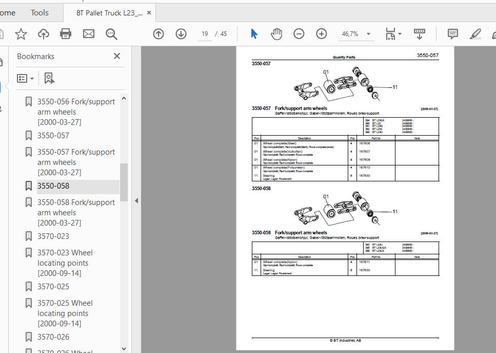Select the BT Pallet Truck L23 document tab

pos(109,13)
